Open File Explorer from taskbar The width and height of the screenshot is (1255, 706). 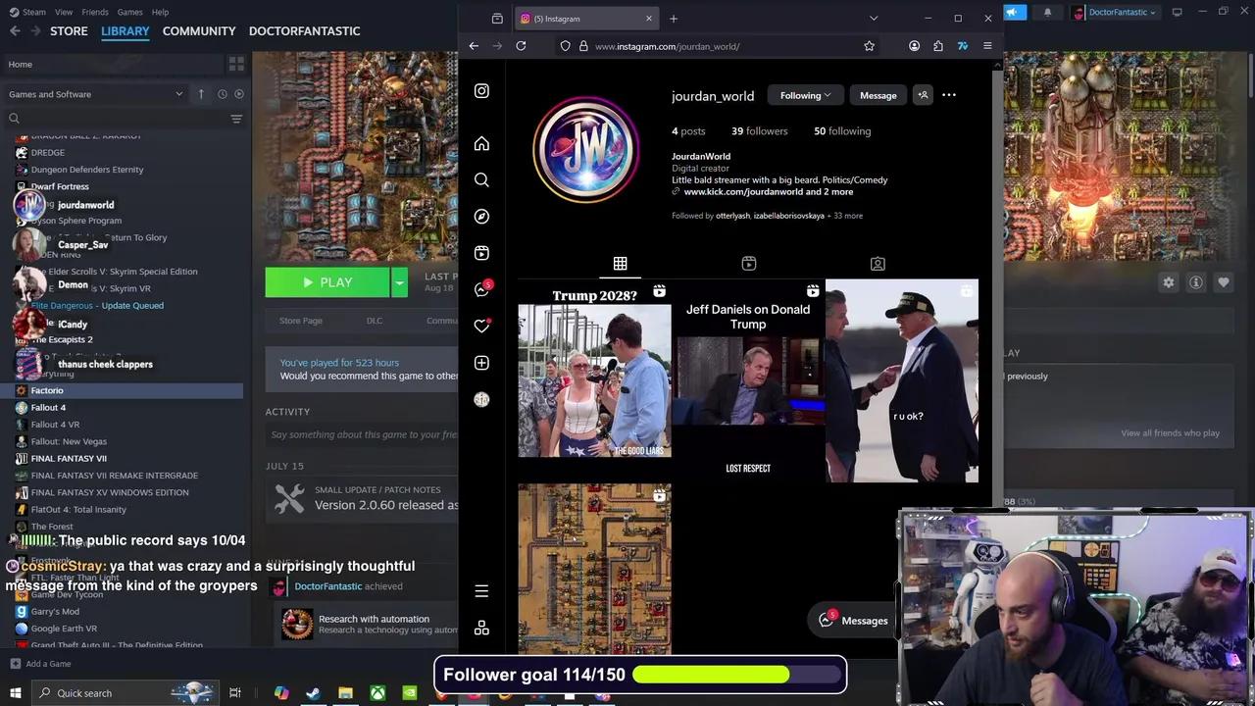click(345, 693)
